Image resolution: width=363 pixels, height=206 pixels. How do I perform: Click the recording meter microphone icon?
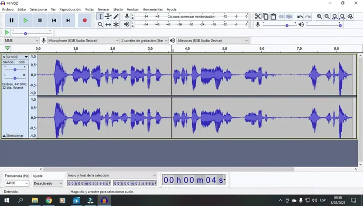(127, 16)
